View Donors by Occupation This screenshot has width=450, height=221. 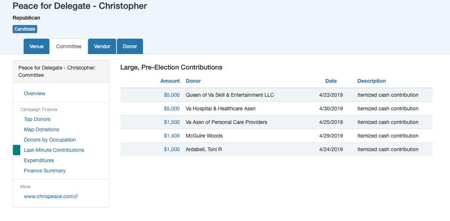[50, 140]
